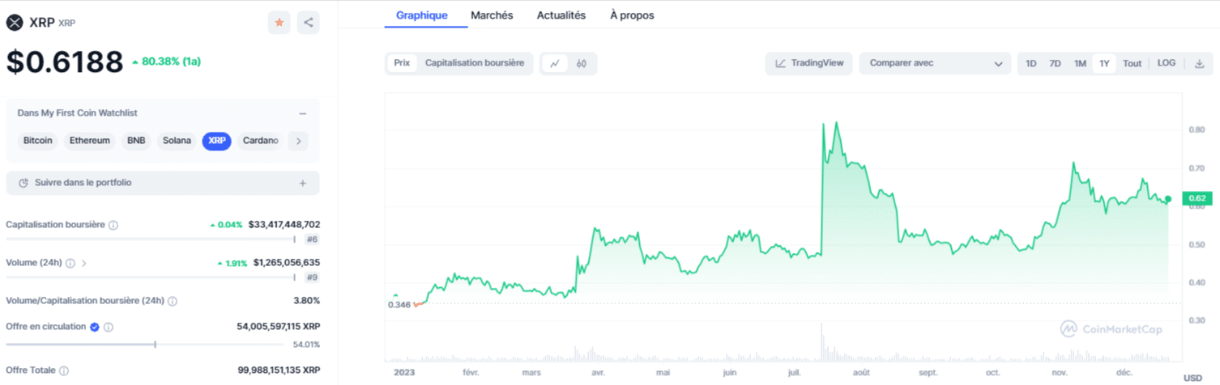Click the share icon next to XRP

(308, 23)
